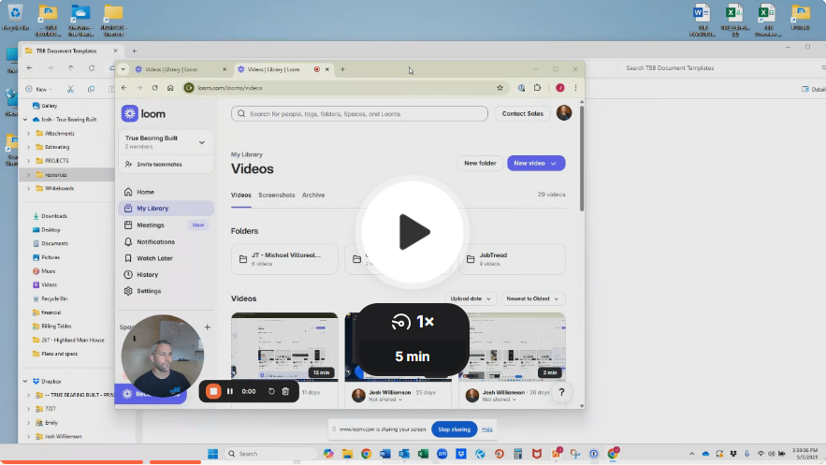This screenshot has height=465, width=826.
Task: Open the Newest to Oldest dropdown
Action: pos(532,298)
